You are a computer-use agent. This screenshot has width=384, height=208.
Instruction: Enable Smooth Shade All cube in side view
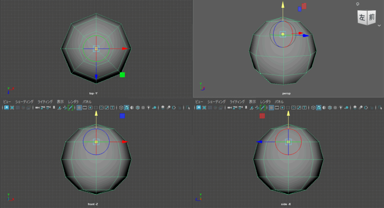pos(318,108)
